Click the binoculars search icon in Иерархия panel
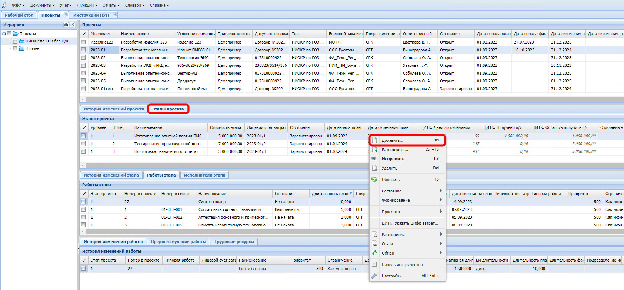This screenshot has height=290, width=624. tap(66, 25)
